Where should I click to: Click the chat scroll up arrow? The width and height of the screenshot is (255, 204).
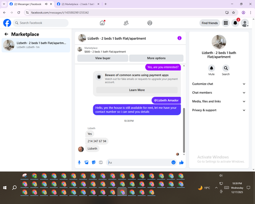coord(184,66)
